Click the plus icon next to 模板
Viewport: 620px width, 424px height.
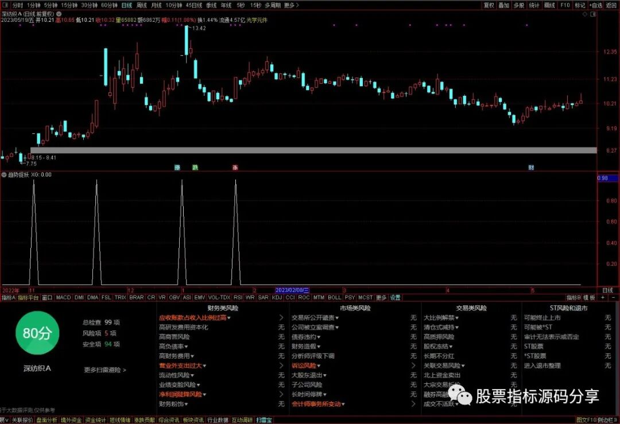coord(603,297)
